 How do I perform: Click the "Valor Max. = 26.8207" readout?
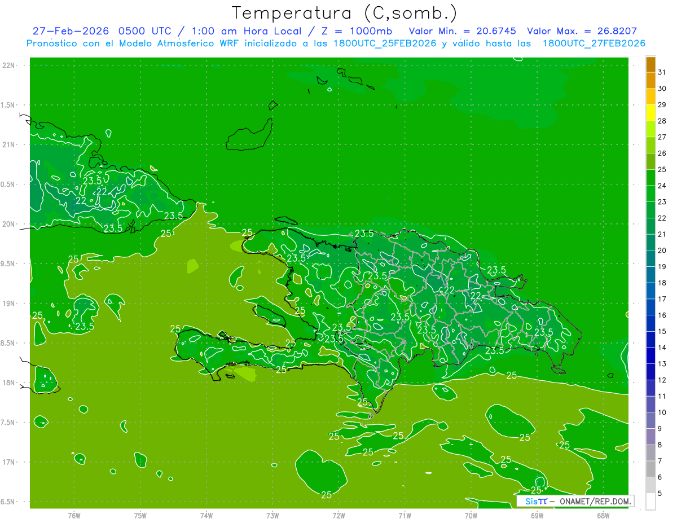(x=582, y=31)
